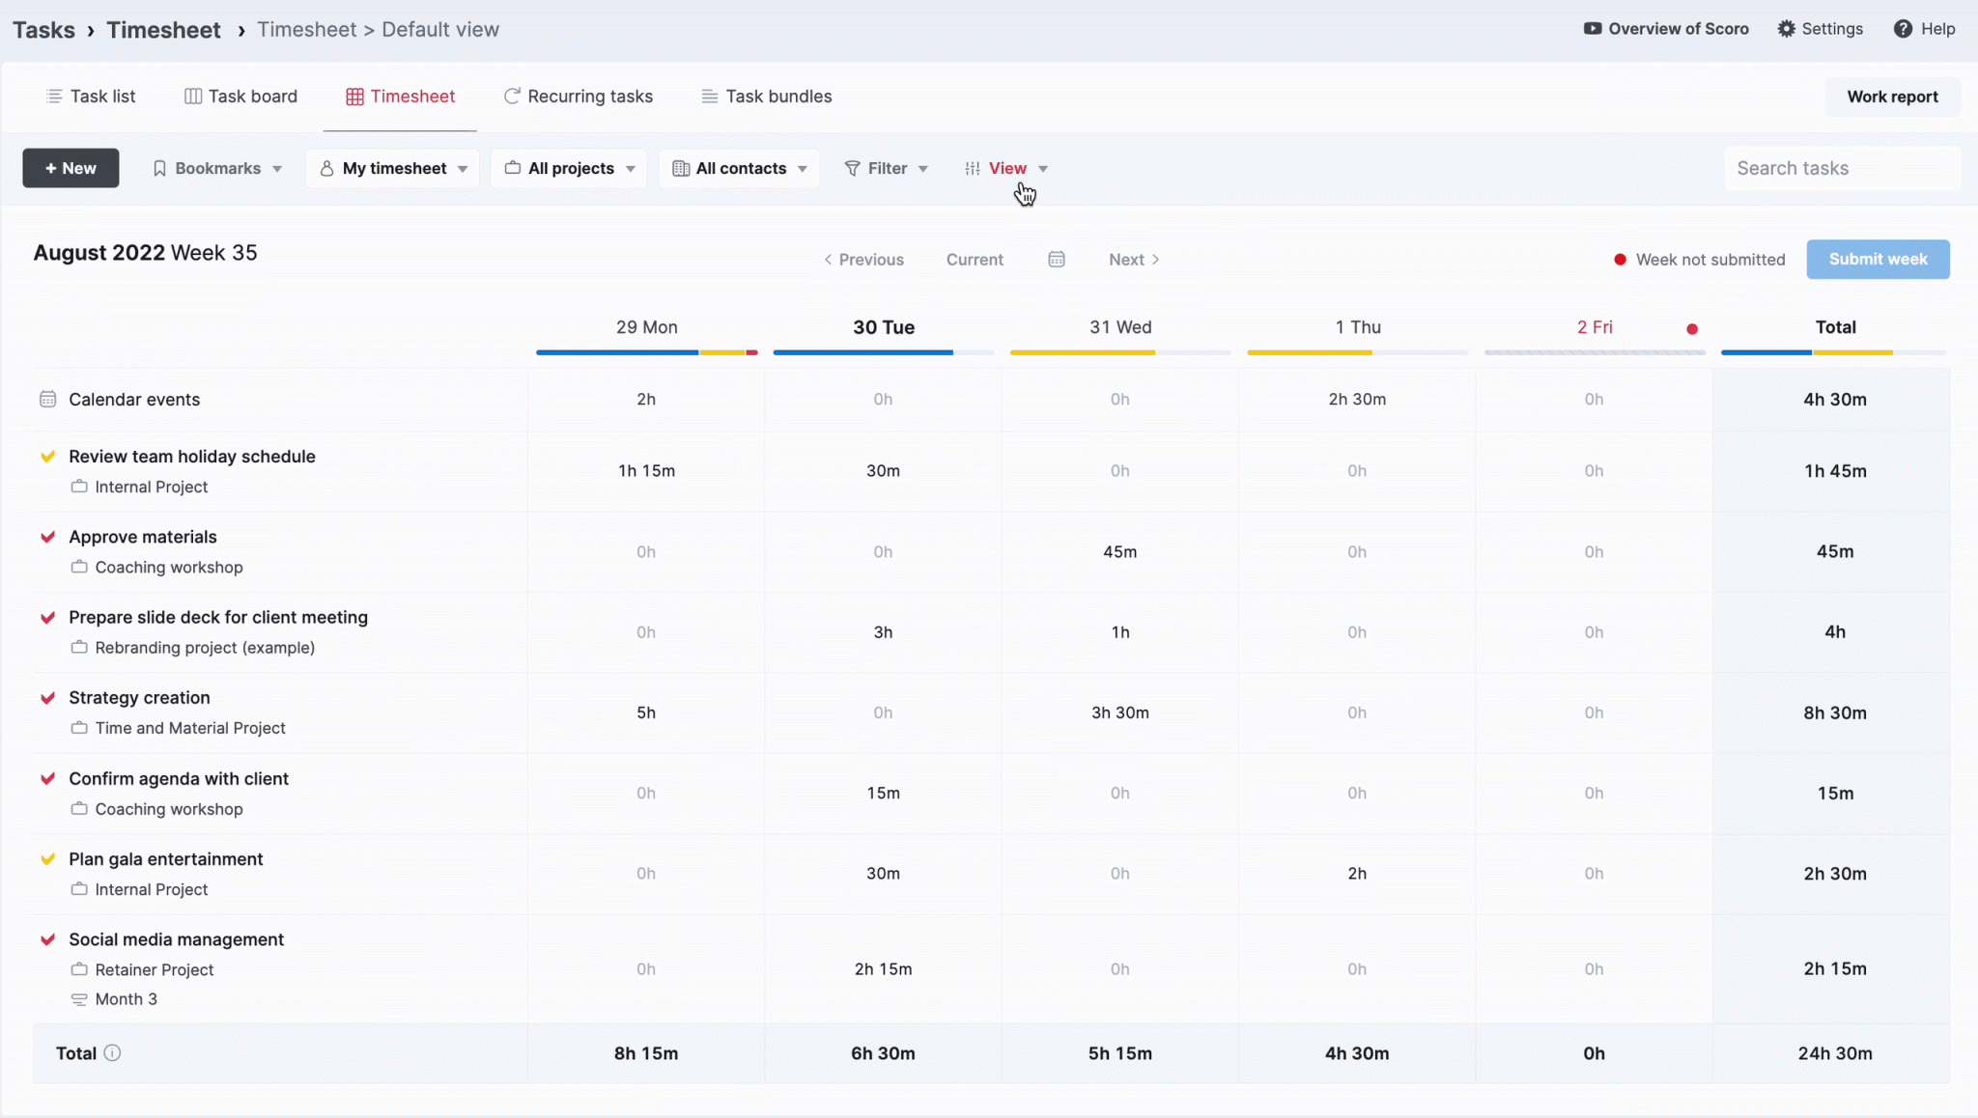Open the calendar date picker icon
This screenshot has height=1118, width=1978.
(x=1057, y=260)
